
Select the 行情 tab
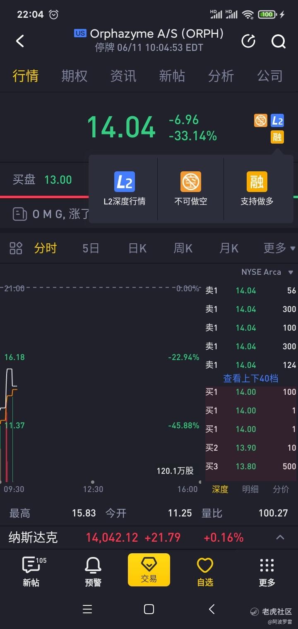(26, 76)
